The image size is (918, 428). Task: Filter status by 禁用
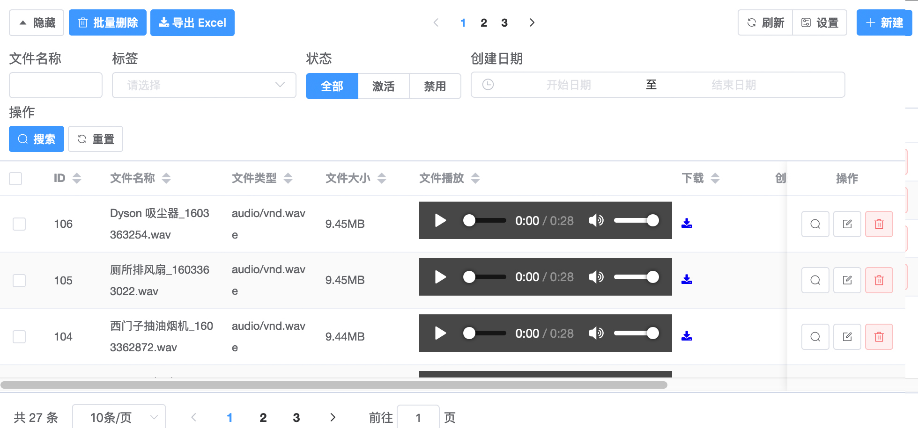[x=435, y=86]
